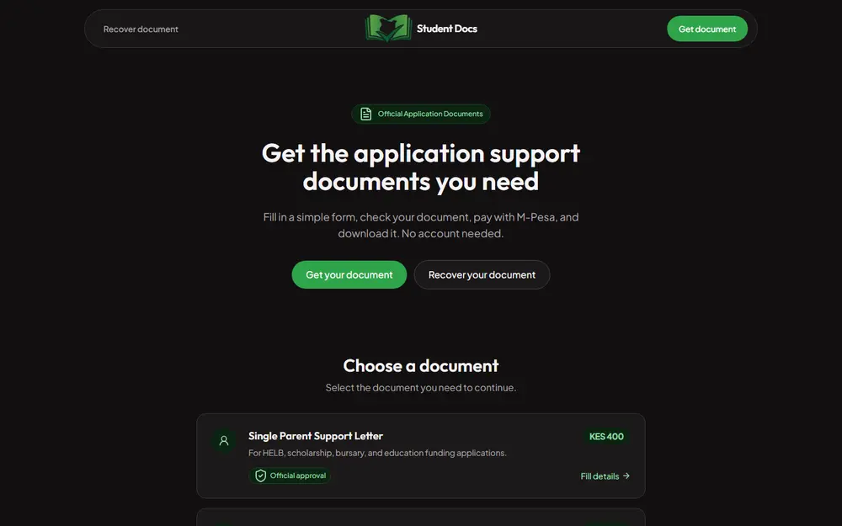Click the Student Docs book logo

click(x=387, y=28)
